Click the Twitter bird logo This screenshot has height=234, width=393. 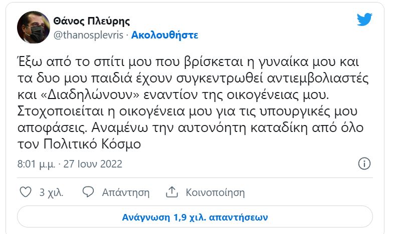tap(364, 19)
